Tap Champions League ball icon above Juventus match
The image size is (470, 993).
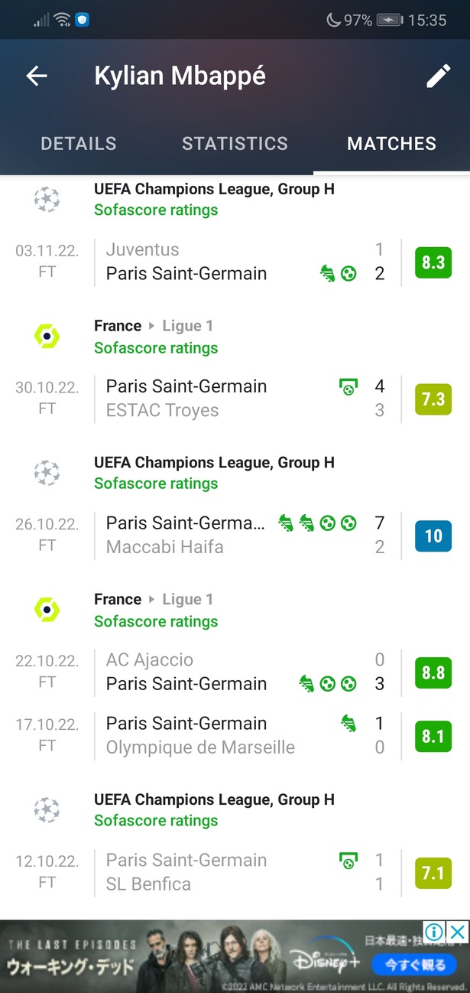click(47, 200)
